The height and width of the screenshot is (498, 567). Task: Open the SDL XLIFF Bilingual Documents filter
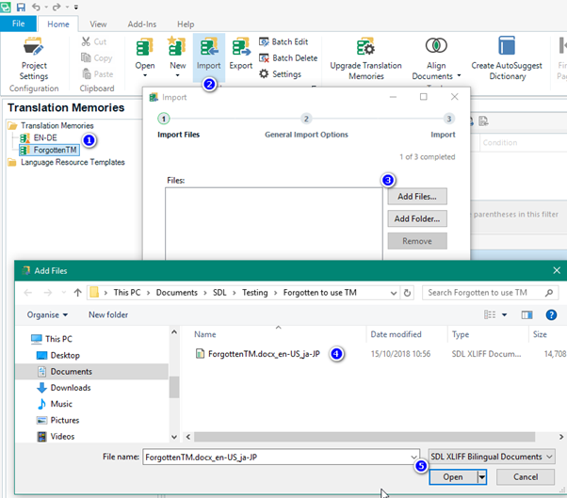[492, 457]
